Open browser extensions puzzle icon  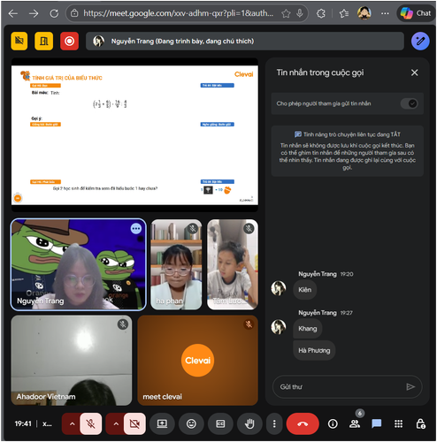pyautogui.click(x=321, y=13)
